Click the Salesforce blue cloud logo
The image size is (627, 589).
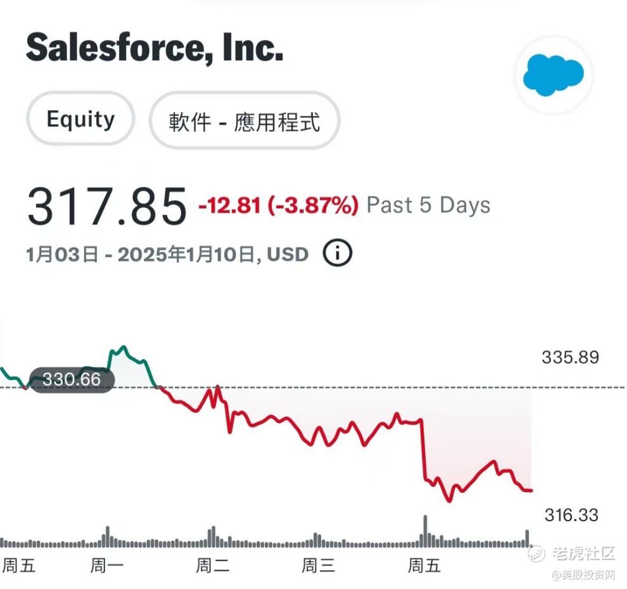(x=553, y=75)
